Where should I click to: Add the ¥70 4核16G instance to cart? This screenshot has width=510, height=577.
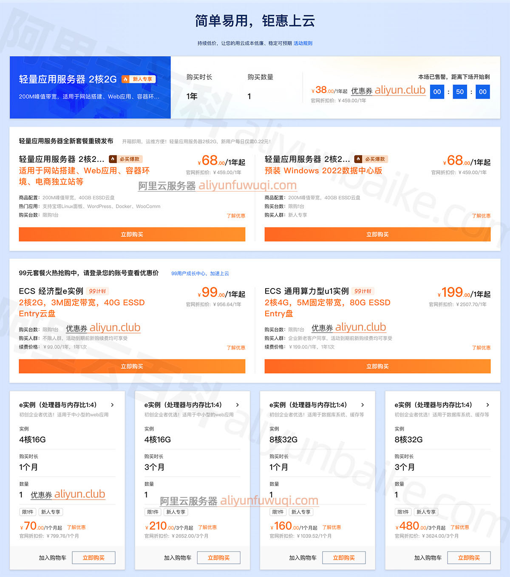(x=52, y=558)
